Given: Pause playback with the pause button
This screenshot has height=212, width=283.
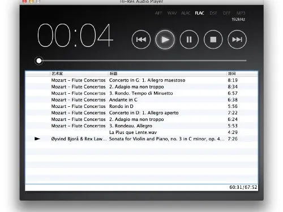Looking at the screenshot, I should pyautogui.click(x=189, y=40).
